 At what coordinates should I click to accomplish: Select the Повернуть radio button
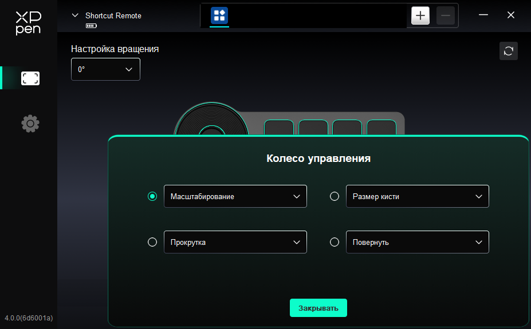(335, 242)
